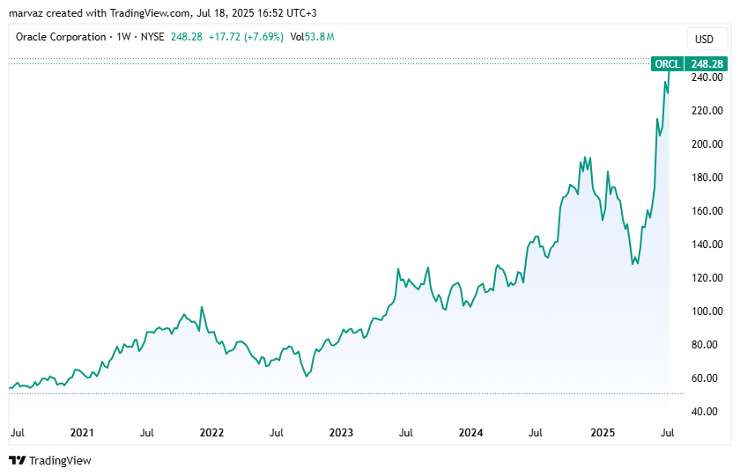Click the 100.00 price axis label
This screenshot has width=740, height=476.
[707, 311]
